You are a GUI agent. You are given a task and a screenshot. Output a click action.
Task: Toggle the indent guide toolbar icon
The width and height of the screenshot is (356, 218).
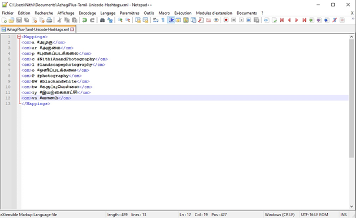coord(171,20)
